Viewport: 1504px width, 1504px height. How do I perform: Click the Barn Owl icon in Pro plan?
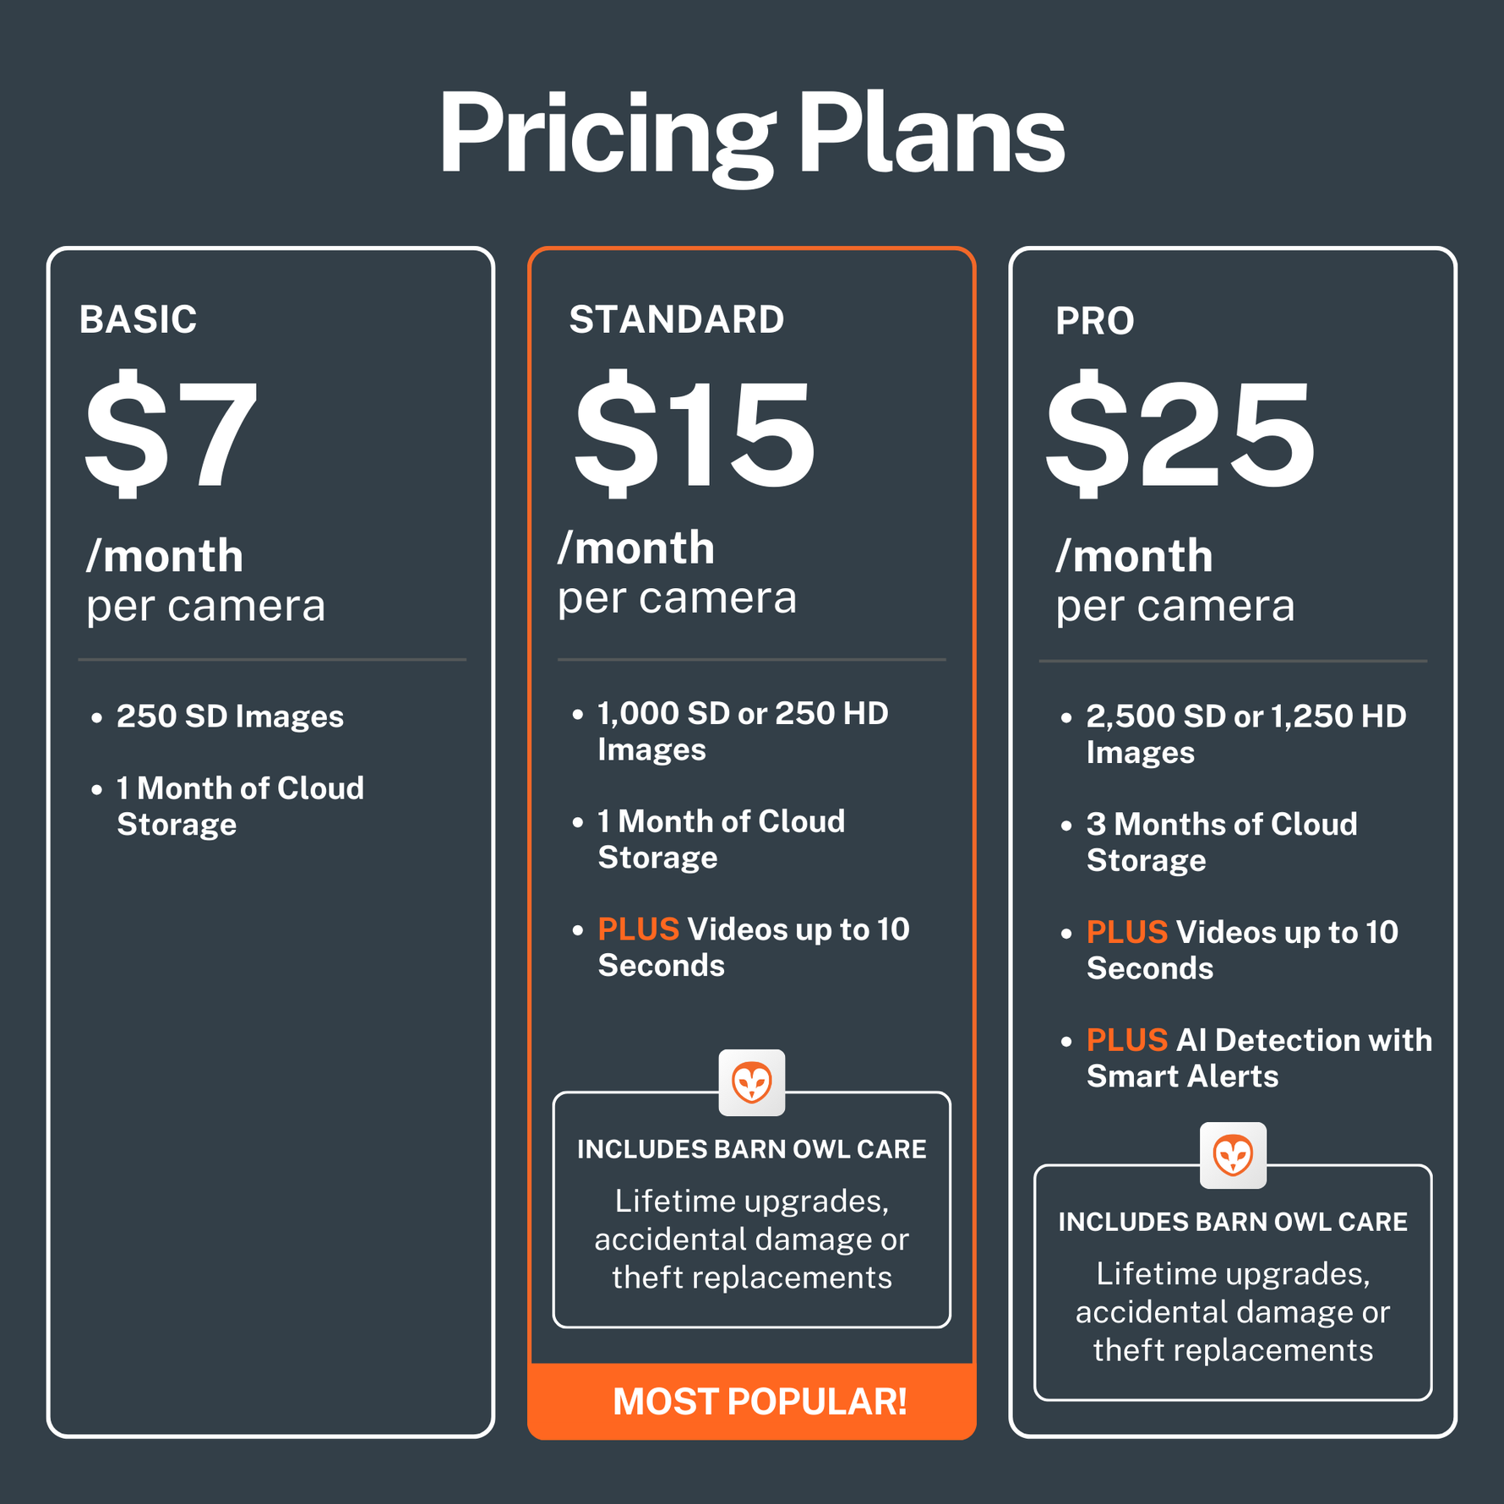pyautogui.click(x=1233, y=1155)
